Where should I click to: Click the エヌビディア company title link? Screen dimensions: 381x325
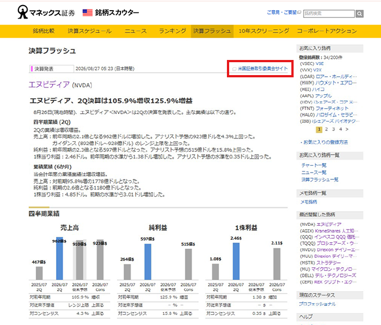(x=49, y=85)
